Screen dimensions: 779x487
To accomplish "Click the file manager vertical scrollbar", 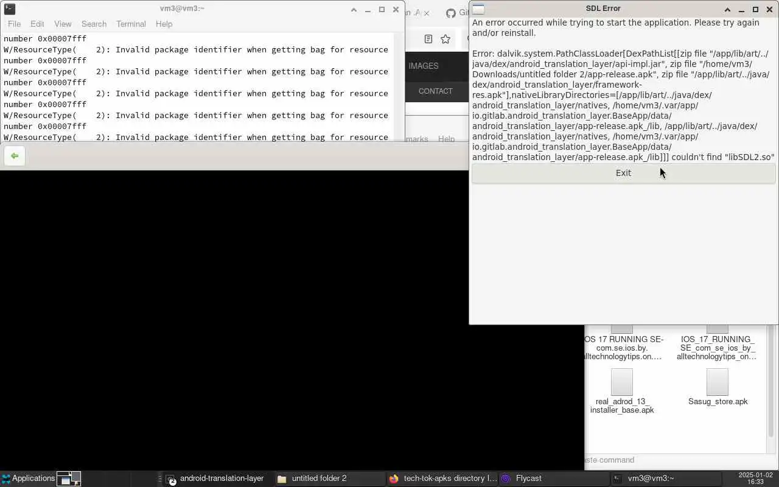I will click(771, 380).
